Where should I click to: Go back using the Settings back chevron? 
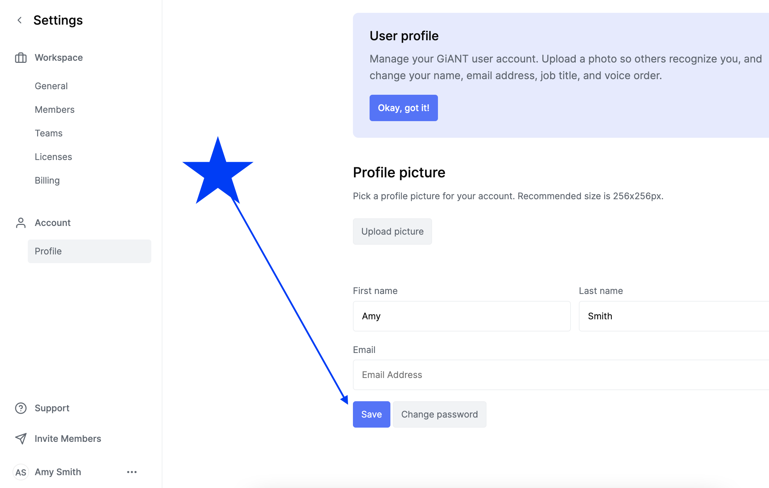tap(20, 20)
